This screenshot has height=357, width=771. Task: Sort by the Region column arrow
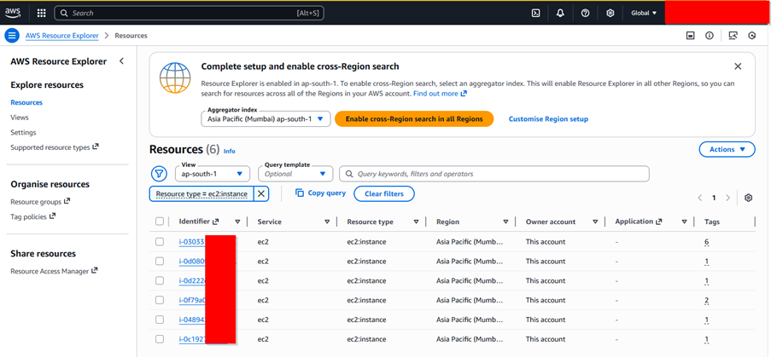[x=505, y=222]
